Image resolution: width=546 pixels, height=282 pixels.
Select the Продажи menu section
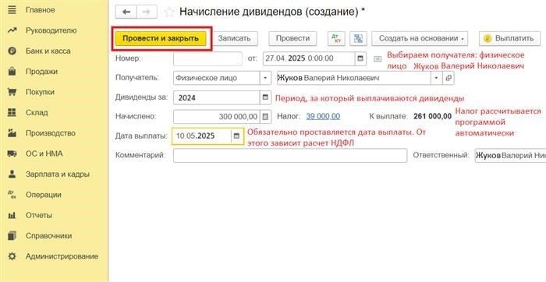41,72
